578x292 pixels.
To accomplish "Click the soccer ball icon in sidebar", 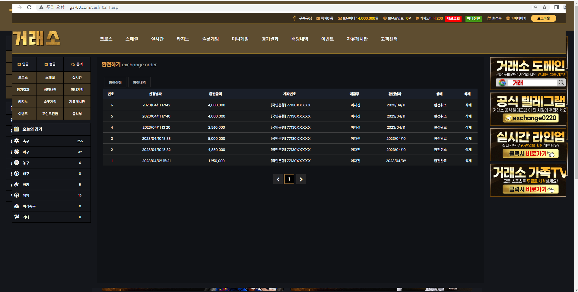I will point(17,141).
